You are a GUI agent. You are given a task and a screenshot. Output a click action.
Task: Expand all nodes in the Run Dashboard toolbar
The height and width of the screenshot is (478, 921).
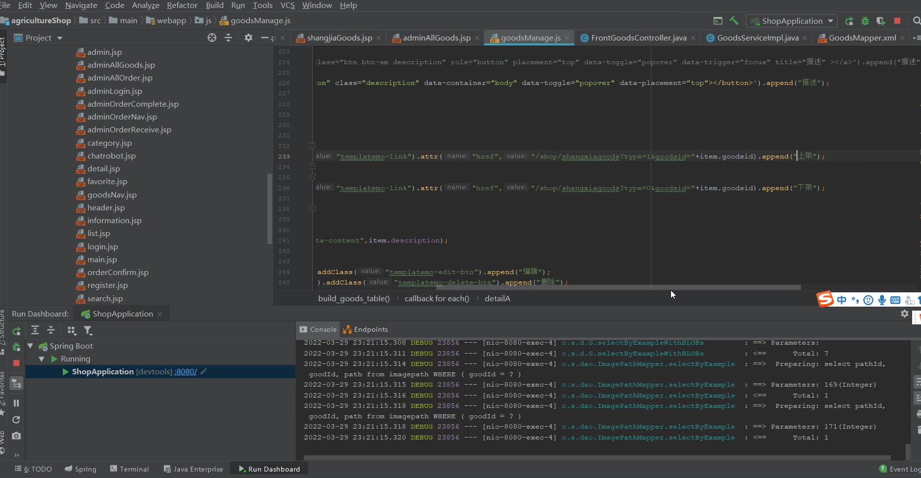(35, 330)
